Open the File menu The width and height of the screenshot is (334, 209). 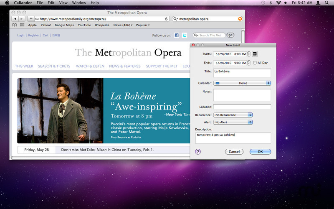pyautogui.click(x=40, y=3)
